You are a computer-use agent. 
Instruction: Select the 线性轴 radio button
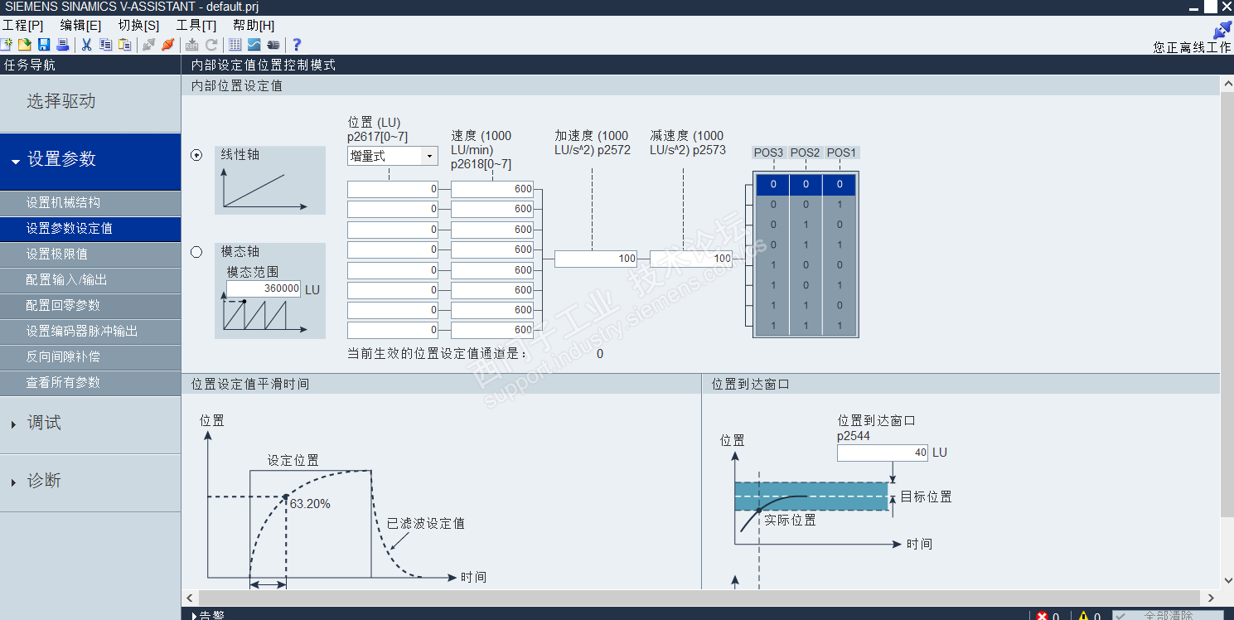[x=196, y=155]
